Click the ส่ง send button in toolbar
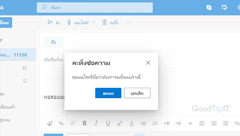This screenshot has height=136, width=240. (54, 22)
